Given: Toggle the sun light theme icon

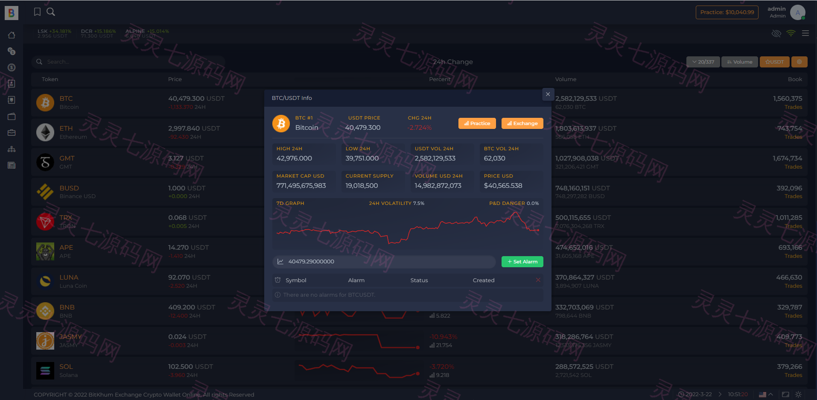Looking at the screenshot, I should [798, 394].
